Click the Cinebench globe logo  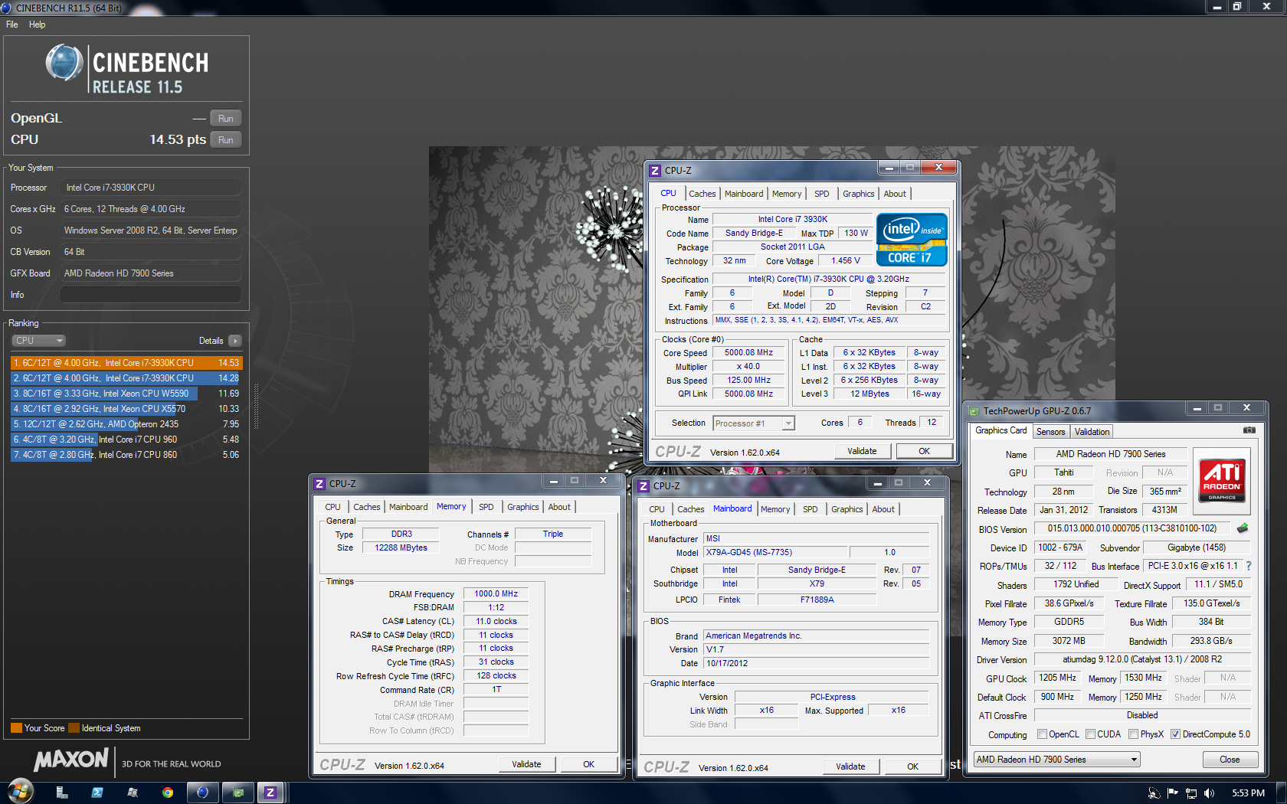point(64,64)
